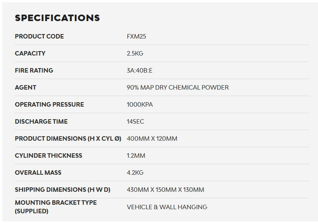Click the OPERATING PRESSURE label
This screenshot has height=223, width=318.
point(50,105)
